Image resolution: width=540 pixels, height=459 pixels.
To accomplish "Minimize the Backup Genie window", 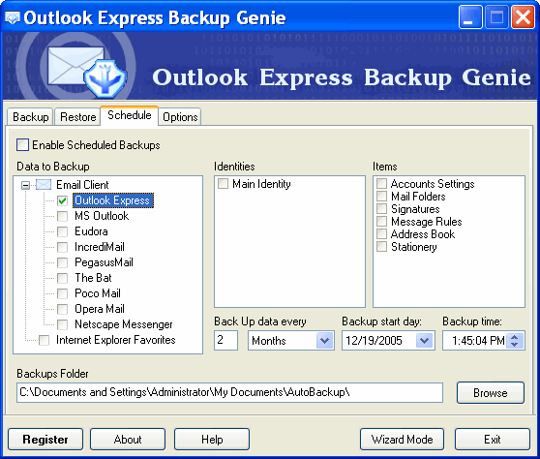I will [x=470, y=16].
